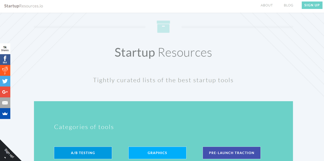Viewport: 324px width, 161px height.
Task: Open the BLOG page
Action: click(288, 5)
